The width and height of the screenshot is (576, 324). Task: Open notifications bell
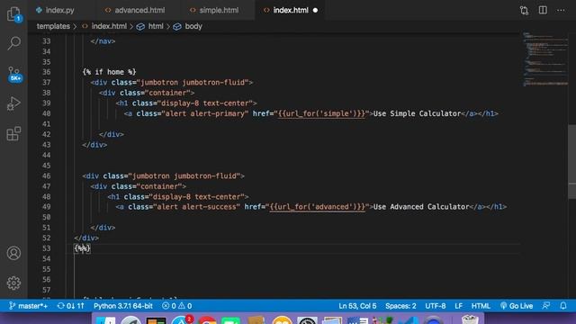click(x=563, y=306)
